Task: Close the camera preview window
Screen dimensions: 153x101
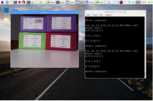Action: tap(77, 12)
